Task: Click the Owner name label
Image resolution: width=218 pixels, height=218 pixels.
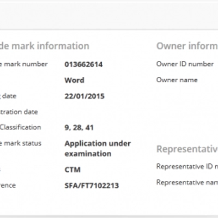Action: coord(177,80)
